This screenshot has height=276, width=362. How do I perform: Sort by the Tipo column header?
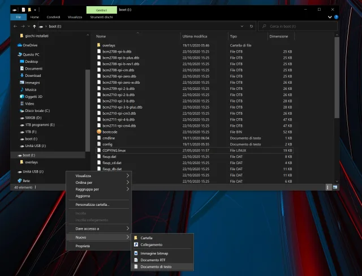pyautogui.click(x=248, y=36)
